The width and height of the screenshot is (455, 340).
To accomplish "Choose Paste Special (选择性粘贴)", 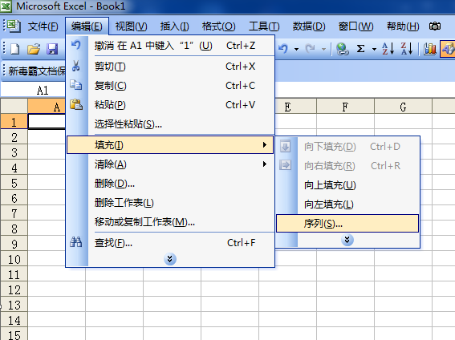I will 170,124.
